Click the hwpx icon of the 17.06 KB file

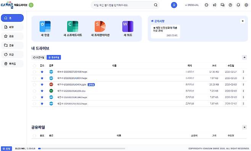[x=51, y=72]
